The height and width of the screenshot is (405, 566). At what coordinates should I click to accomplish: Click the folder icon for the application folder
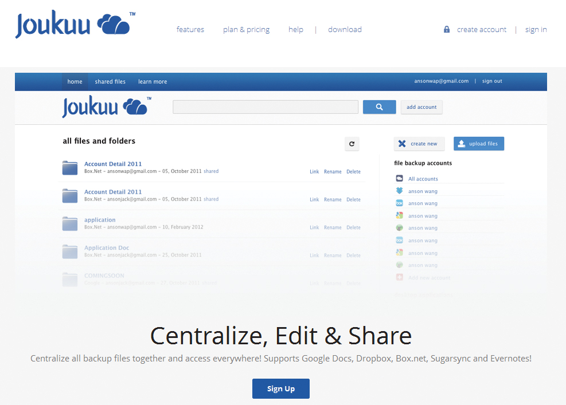pyautogui.click(x=70, y=223)
